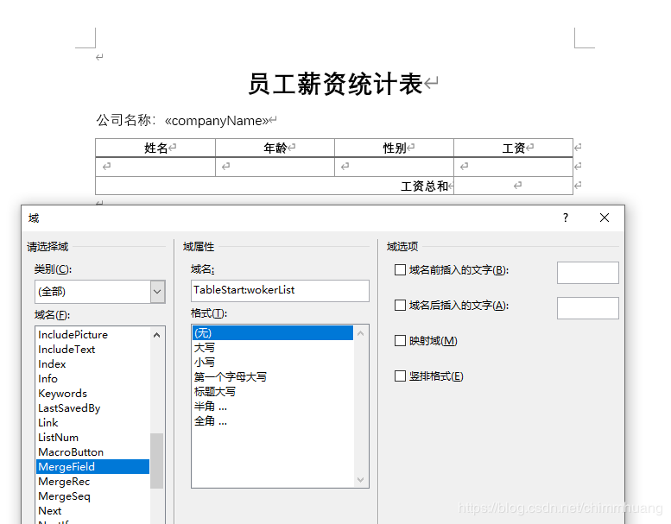Viewport: 671px width, 524px height.
Task: Click the 格式 list scroll down arrow
Action: [x=360, y=479]
